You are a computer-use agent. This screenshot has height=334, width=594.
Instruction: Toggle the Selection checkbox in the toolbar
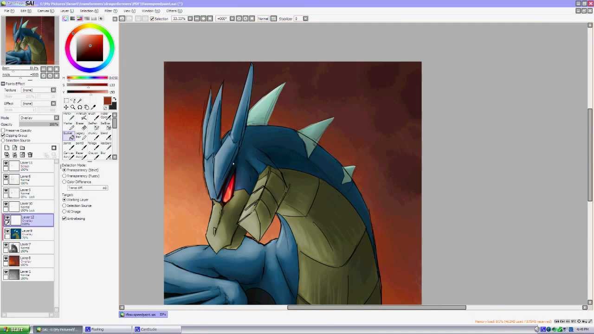[x=152, y=19]
